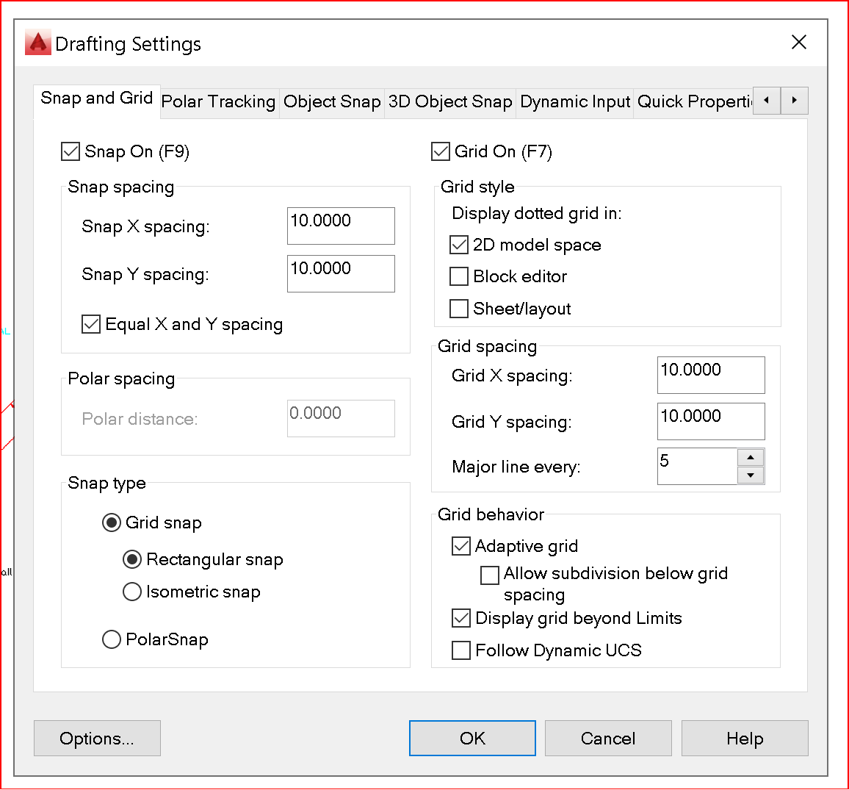
Task: Go to the Dynamic Input tab
Action: click(575, 102)
